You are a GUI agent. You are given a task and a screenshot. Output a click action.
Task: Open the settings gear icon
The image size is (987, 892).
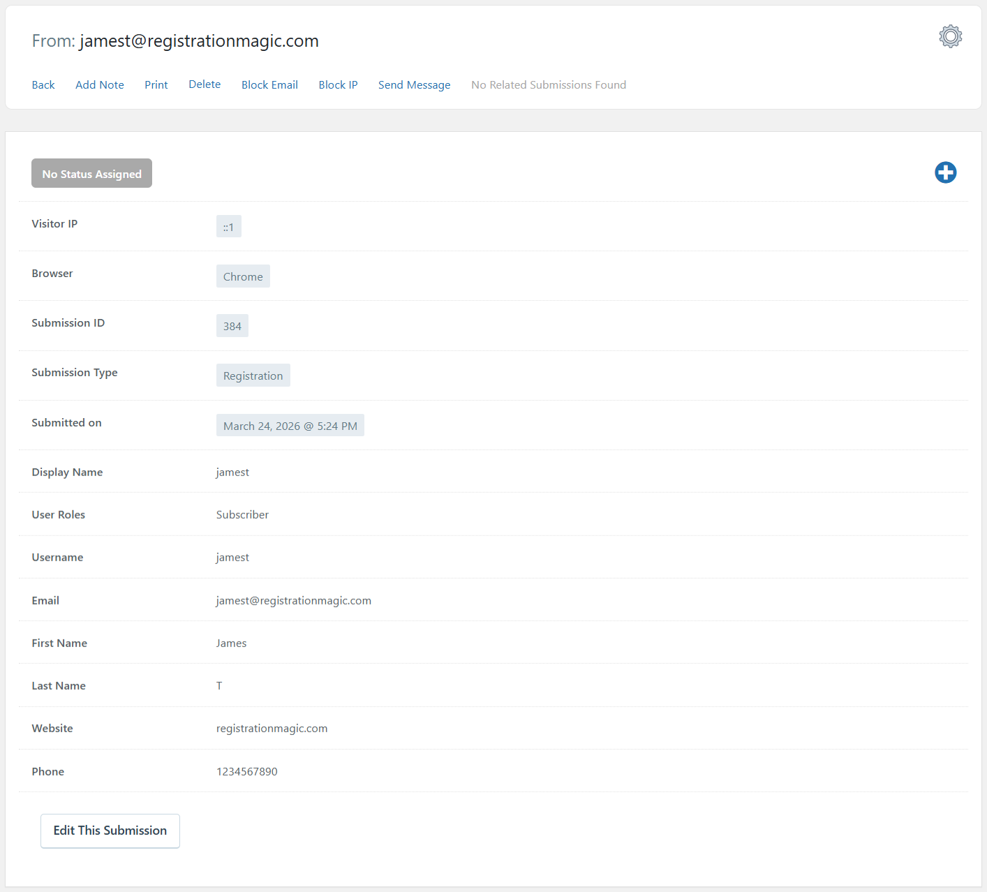tap(950, 36)
